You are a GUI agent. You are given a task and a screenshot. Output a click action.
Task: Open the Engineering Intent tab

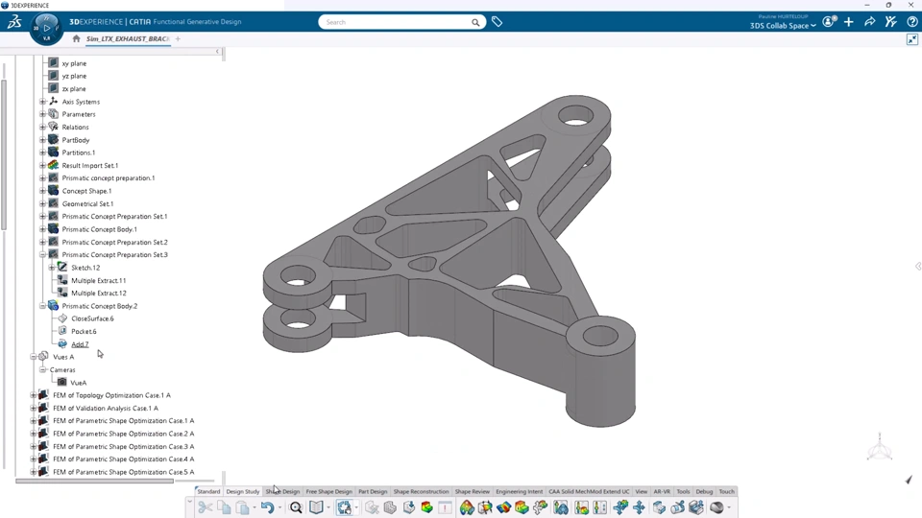tap(520, 491)
